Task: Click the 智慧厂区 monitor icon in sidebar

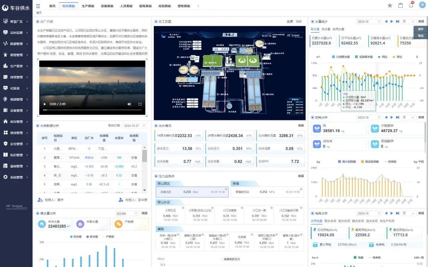Action: click(x=5, y=21)
